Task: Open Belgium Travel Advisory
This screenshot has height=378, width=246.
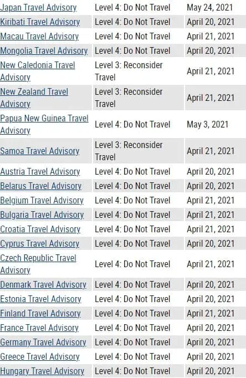Action: point(42,201)
